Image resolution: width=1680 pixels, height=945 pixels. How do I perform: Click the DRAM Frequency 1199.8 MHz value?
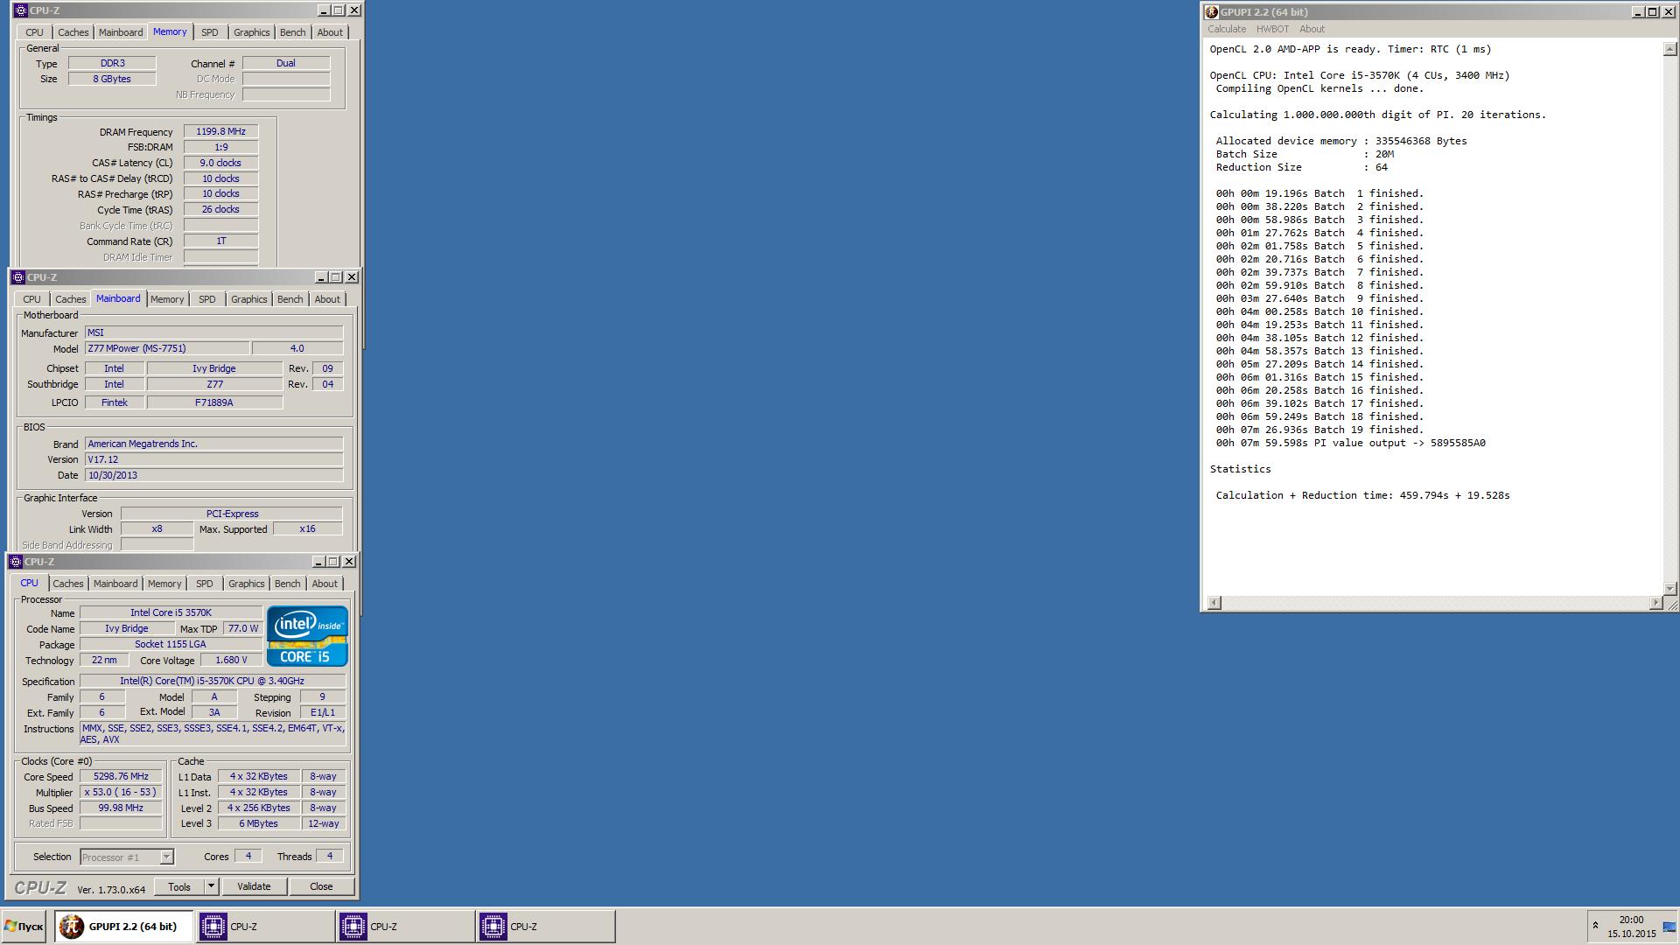220,132
